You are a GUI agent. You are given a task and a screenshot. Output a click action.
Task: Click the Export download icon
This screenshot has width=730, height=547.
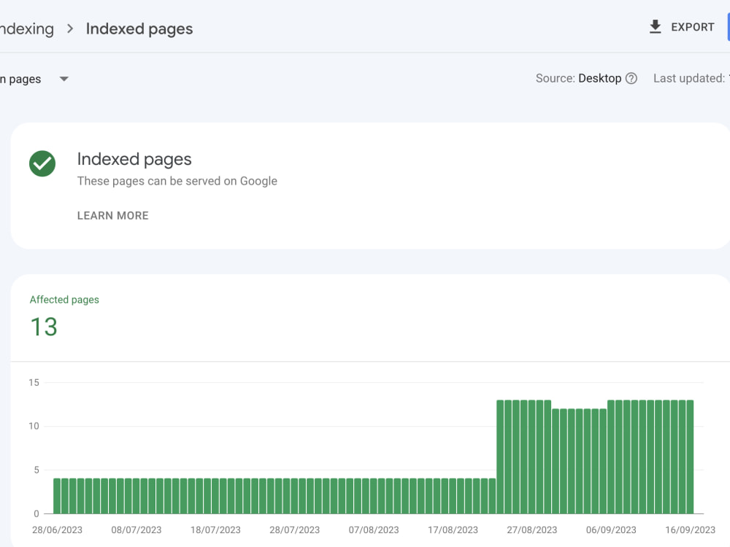655,27
